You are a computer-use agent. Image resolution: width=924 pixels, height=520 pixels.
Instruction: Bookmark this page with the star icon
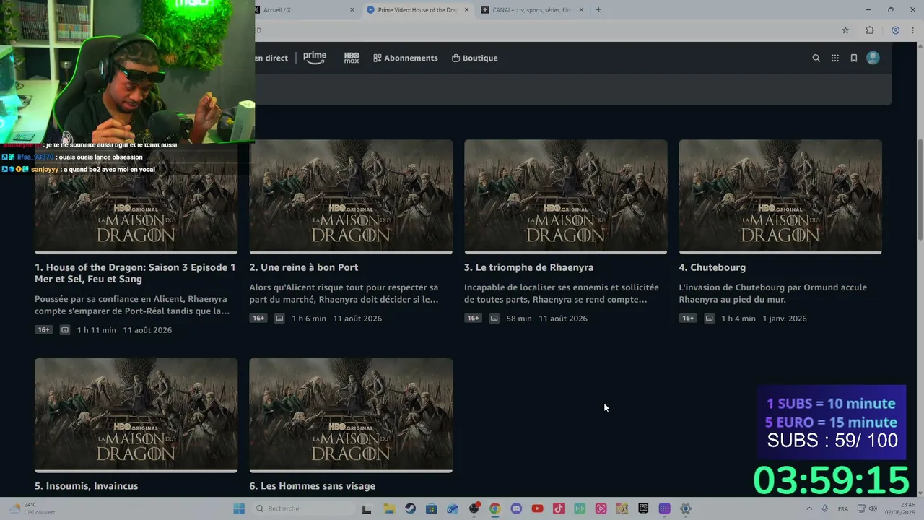(845, 30)
